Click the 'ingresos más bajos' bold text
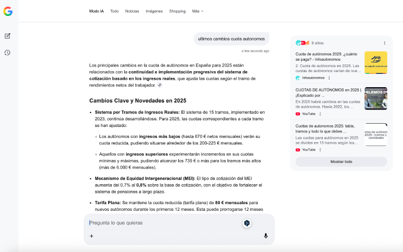 tap(160, 137)
